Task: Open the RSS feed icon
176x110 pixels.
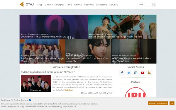Action: click(x=149, y=73)
